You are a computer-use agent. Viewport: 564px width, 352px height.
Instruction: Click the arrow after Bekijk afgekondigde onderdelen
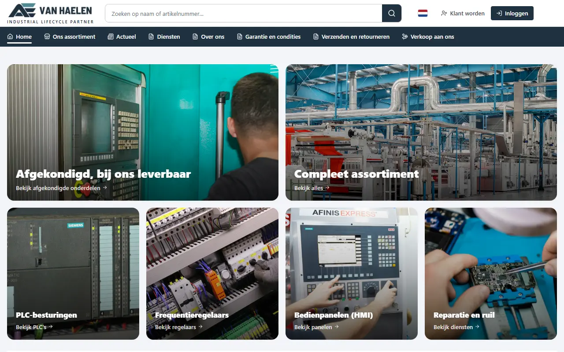click(105, 188)
